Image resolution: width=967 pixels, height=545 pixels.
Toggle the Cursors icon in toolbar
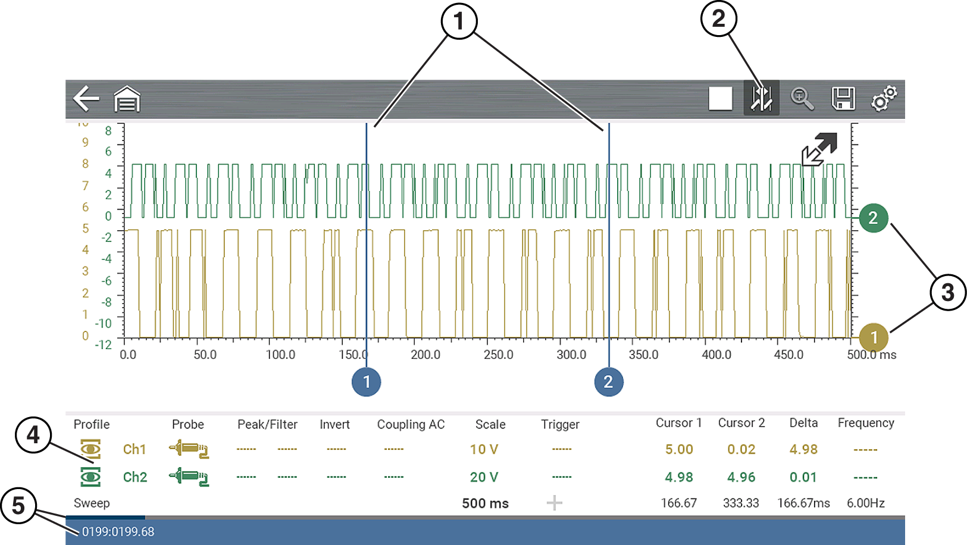click(x=761, y=99)
